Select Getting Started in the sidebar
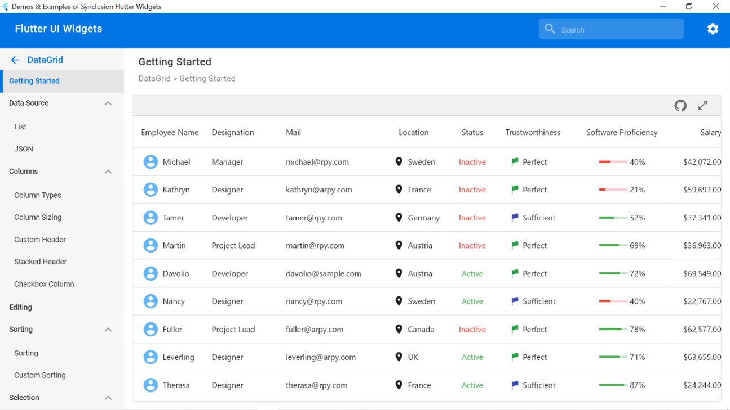 pos(34,81)
